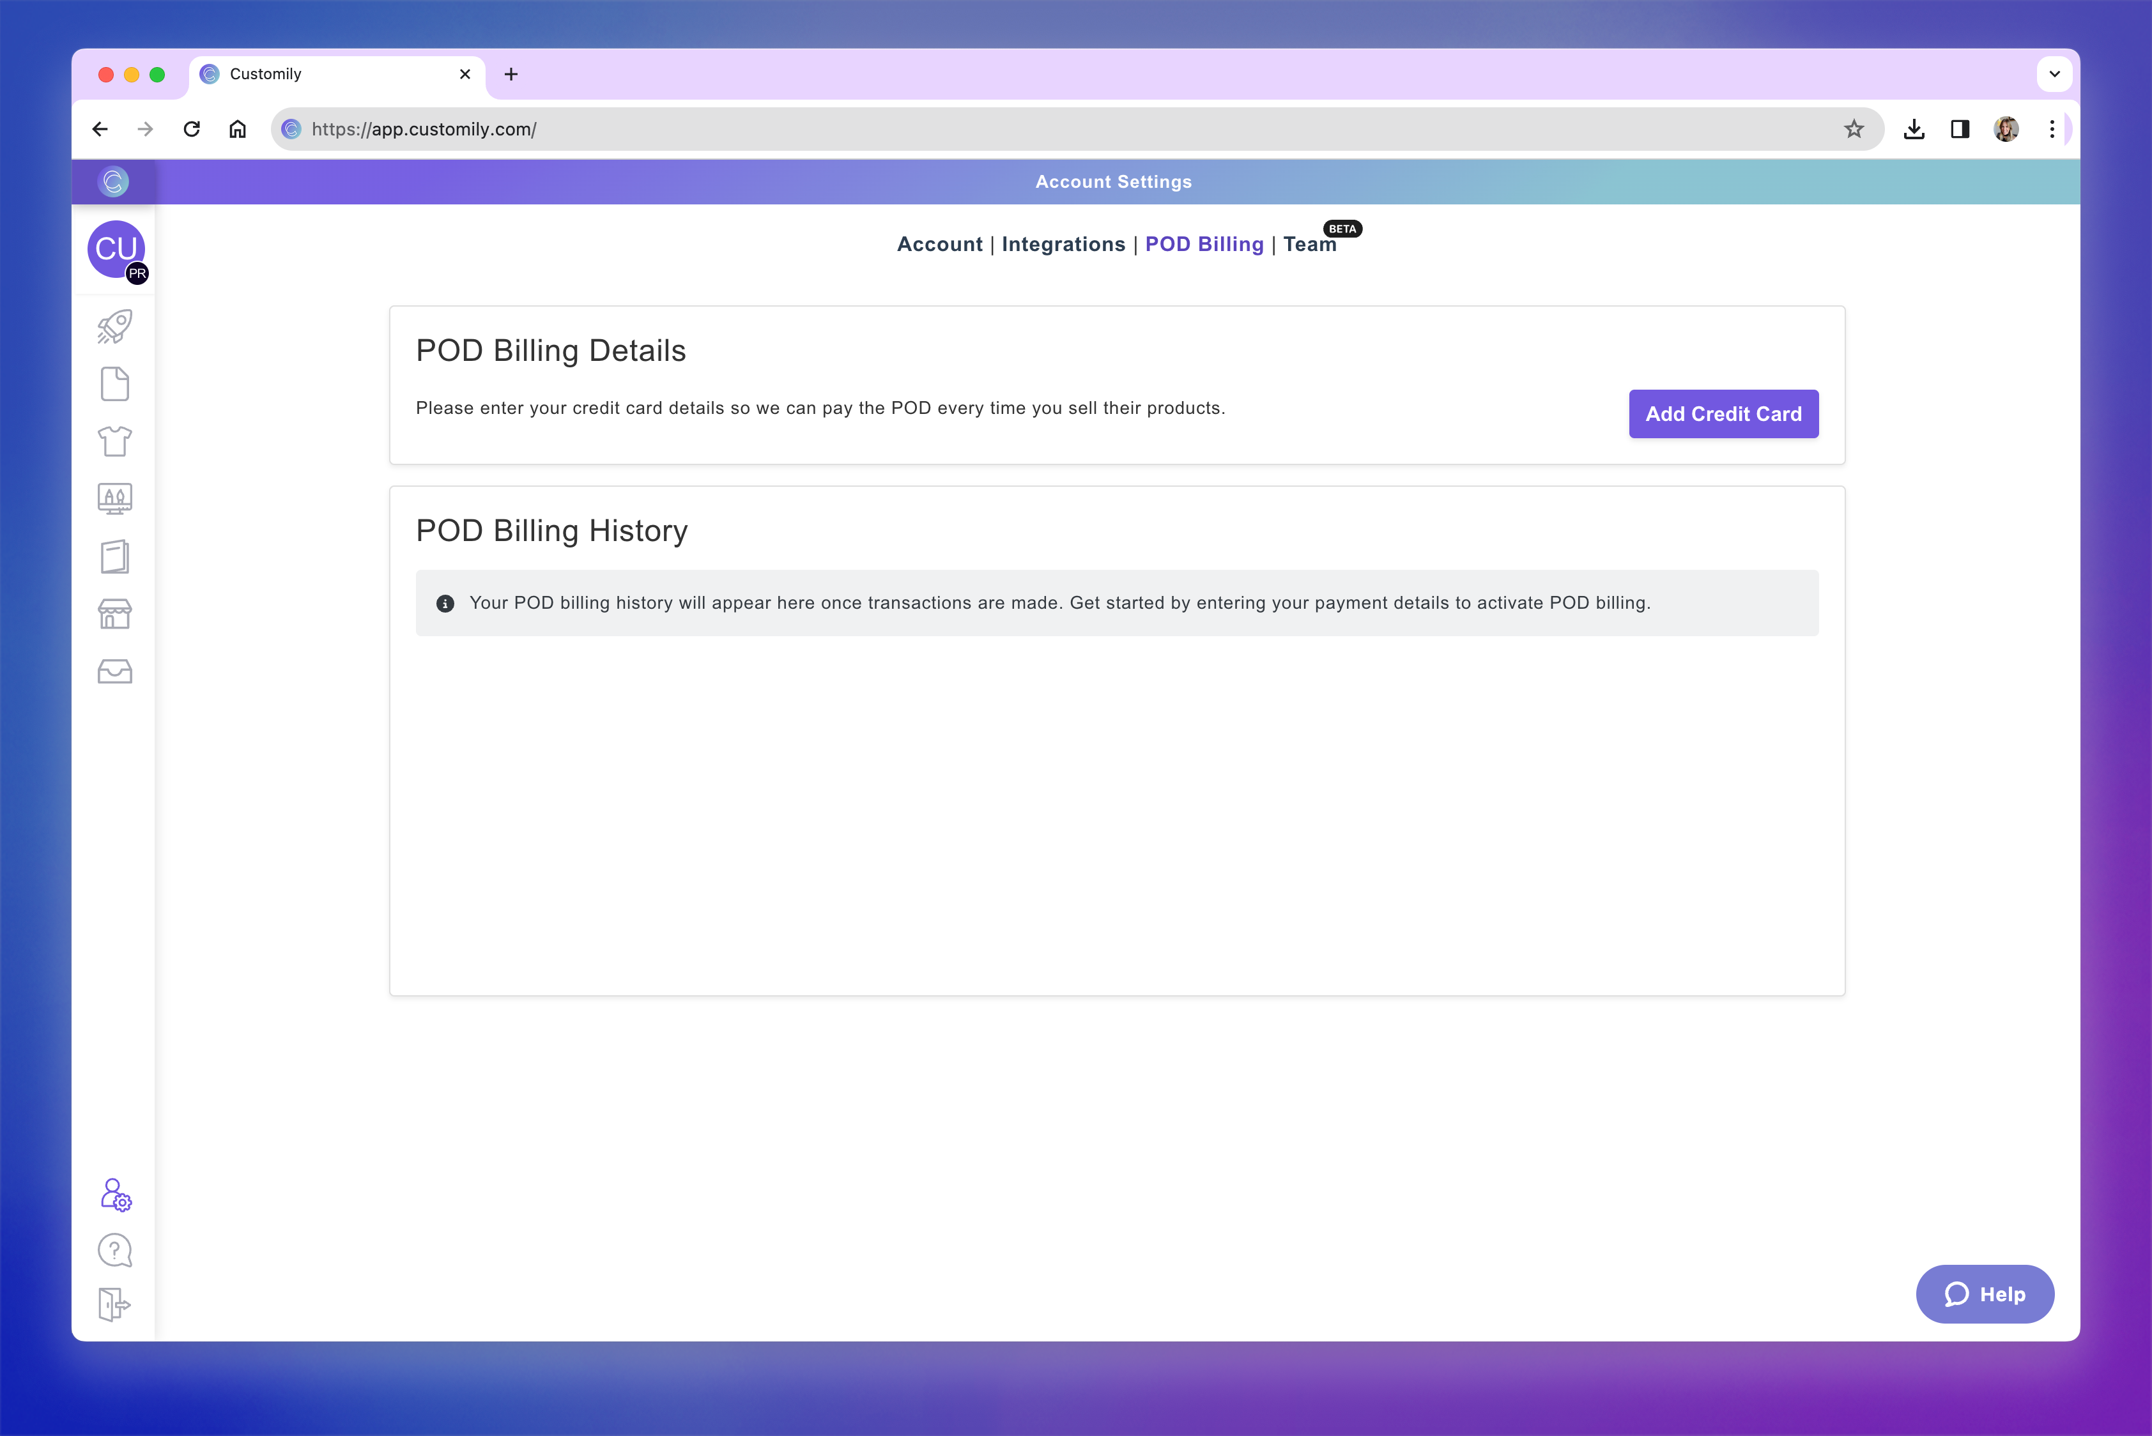Image resolution: width=2152 pixels, height=1436 pixels.
Task: Open browser downloads via the download icon
Action: click(x=1914, y=129)
